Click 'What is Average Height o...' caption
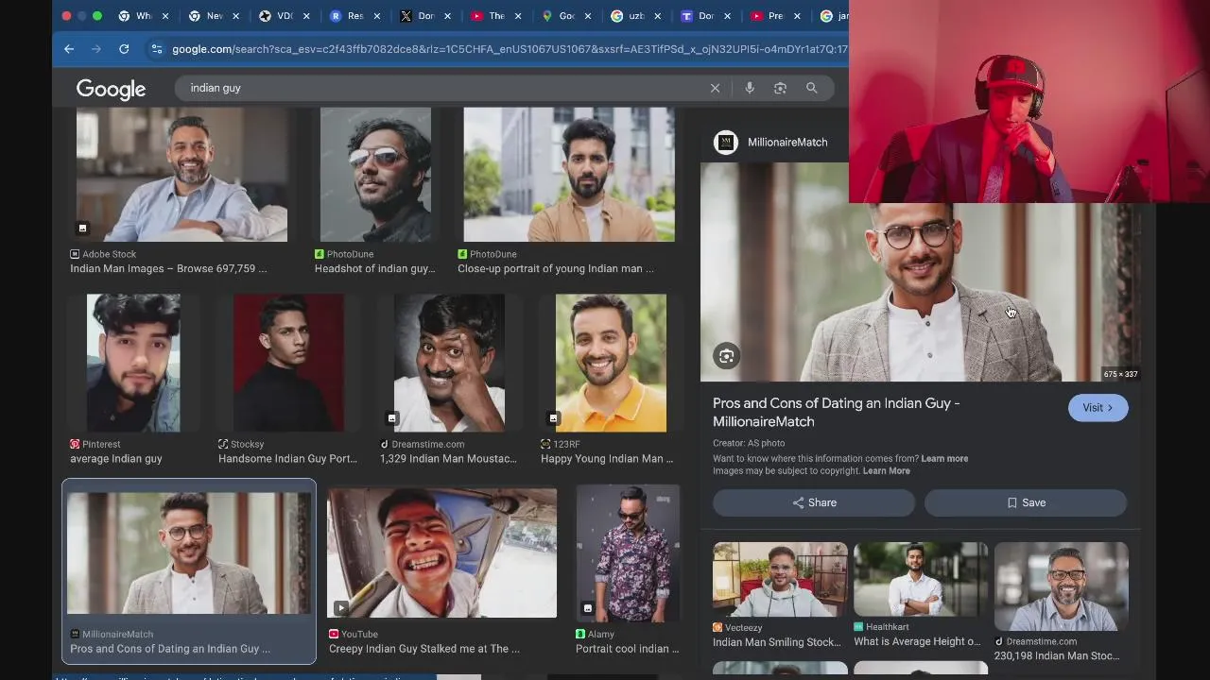 [917, 642]
